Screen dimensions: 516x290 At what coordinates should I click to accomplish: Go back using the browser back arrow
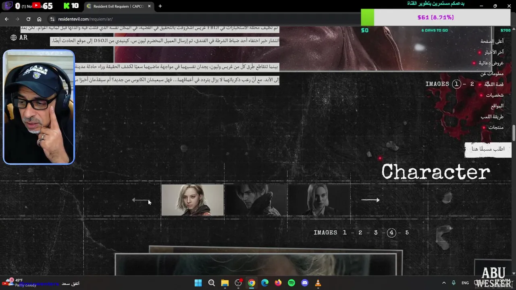[x=6, y=19]
